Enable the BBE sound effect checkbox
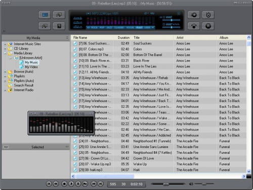 click(164, 17)
